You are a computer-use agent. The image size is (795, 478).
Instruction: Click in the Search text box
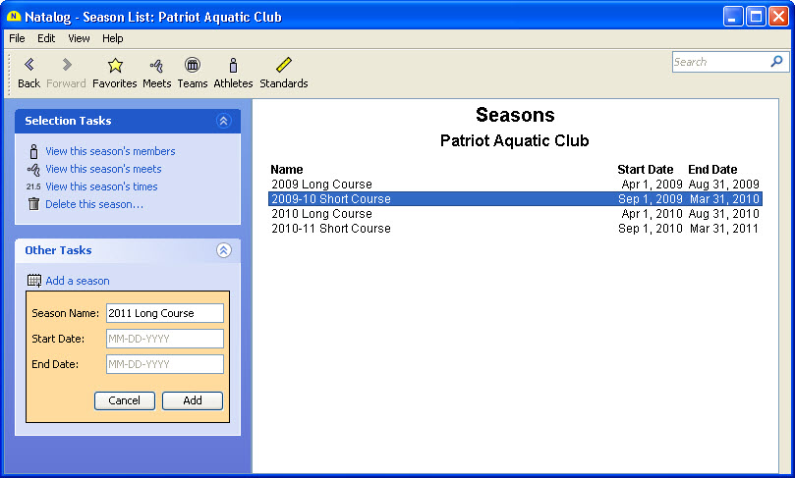(719, 62)
